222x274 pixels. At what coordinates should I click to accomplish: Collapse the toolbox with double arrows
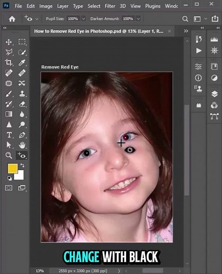pos(5,28)
